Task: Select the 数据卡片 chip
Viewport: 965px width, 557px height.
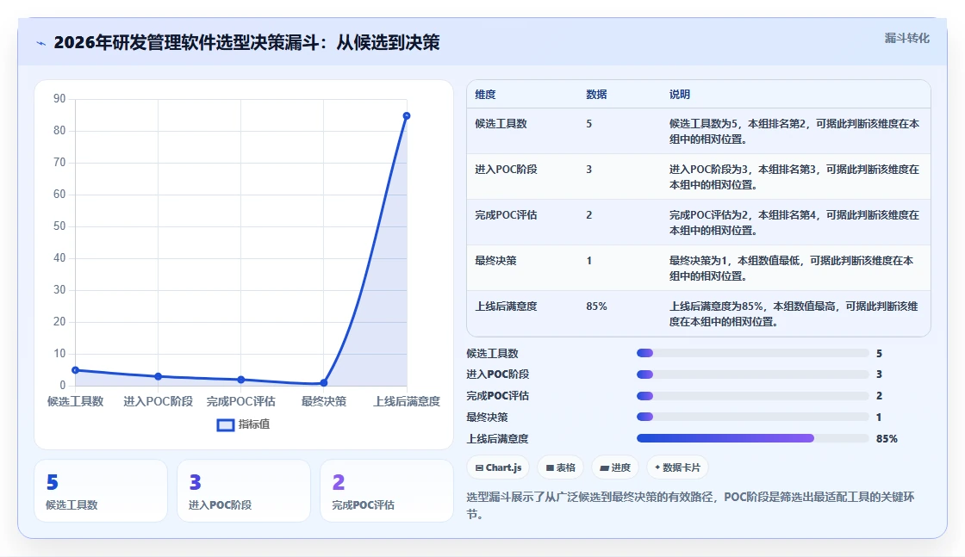Action: pyautogui.click(x=677, y=467)
